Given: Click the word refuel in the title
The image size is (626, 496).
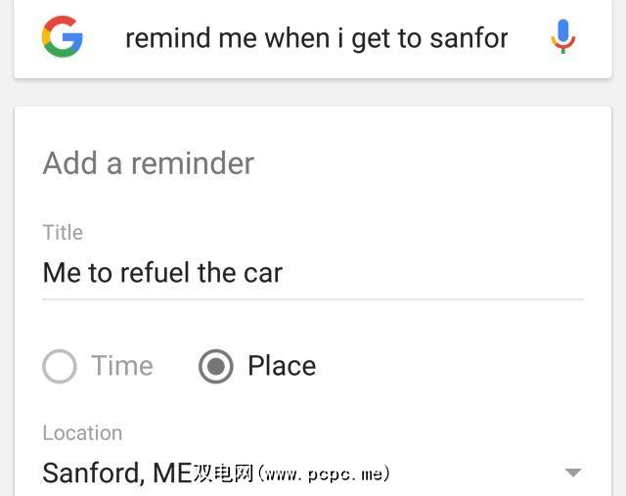Looking at the screenshot, I should pos(156,272).
